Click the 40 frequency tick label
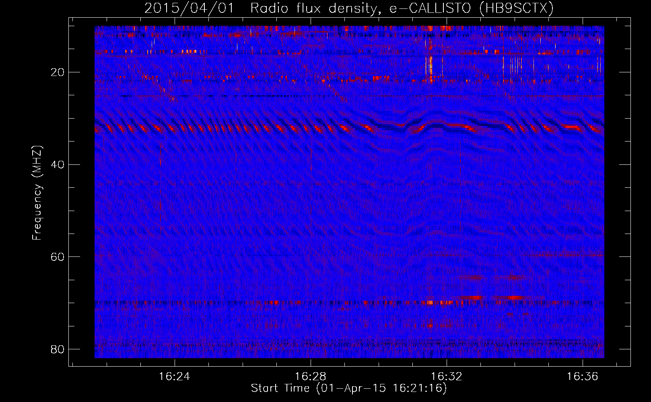 58,164
